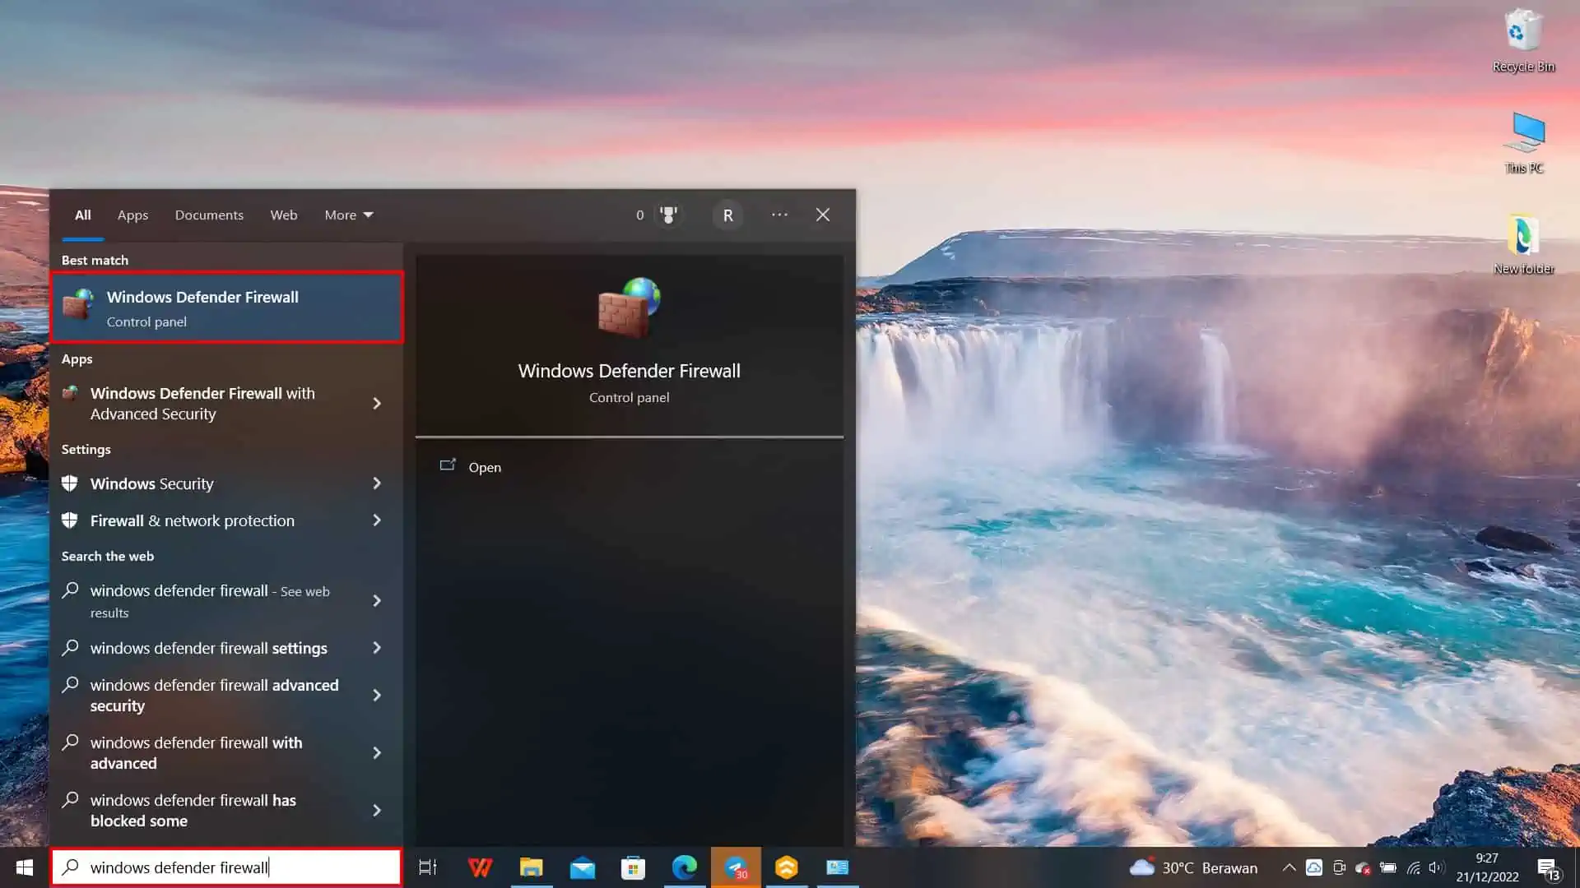The width and height of the screenshot is (1580, 888).
Task: Open the yellow hexagon app on taskbar
Action: (x=787, y=867)
